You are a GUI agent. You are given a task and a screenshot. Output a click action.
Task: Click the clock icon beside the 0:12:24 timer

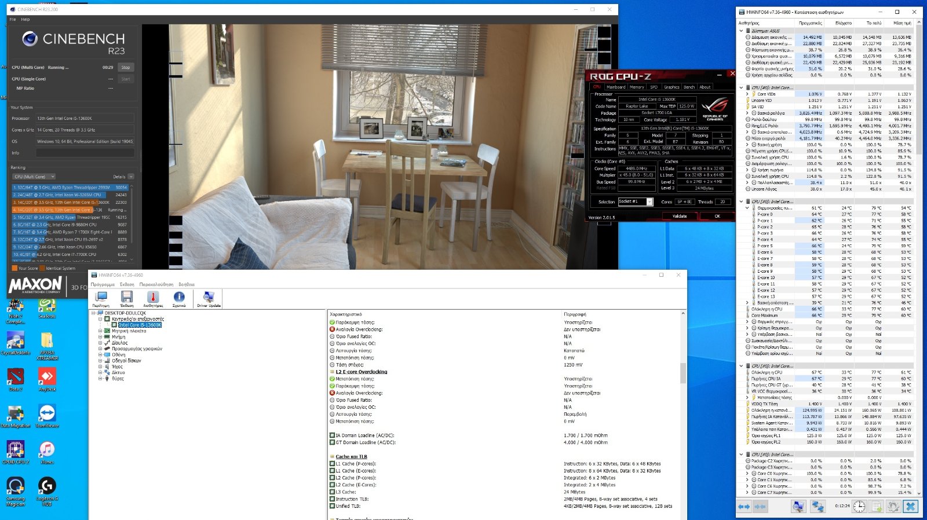[859, 506]
